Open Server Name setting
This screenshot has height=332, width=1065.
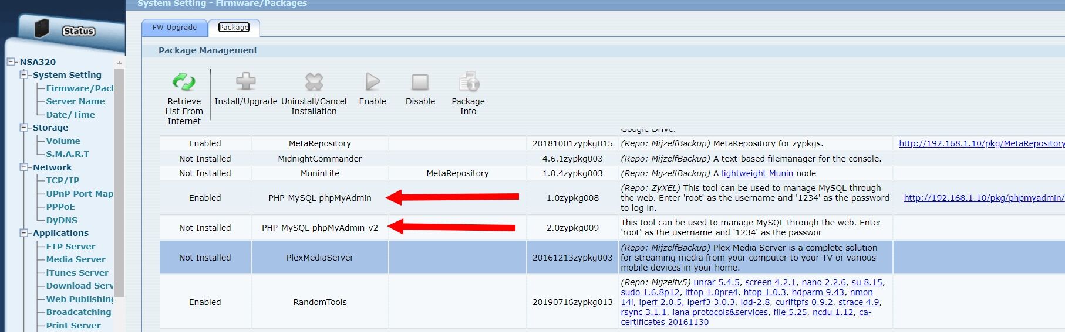pyautogui.click(x=75, y=101)
